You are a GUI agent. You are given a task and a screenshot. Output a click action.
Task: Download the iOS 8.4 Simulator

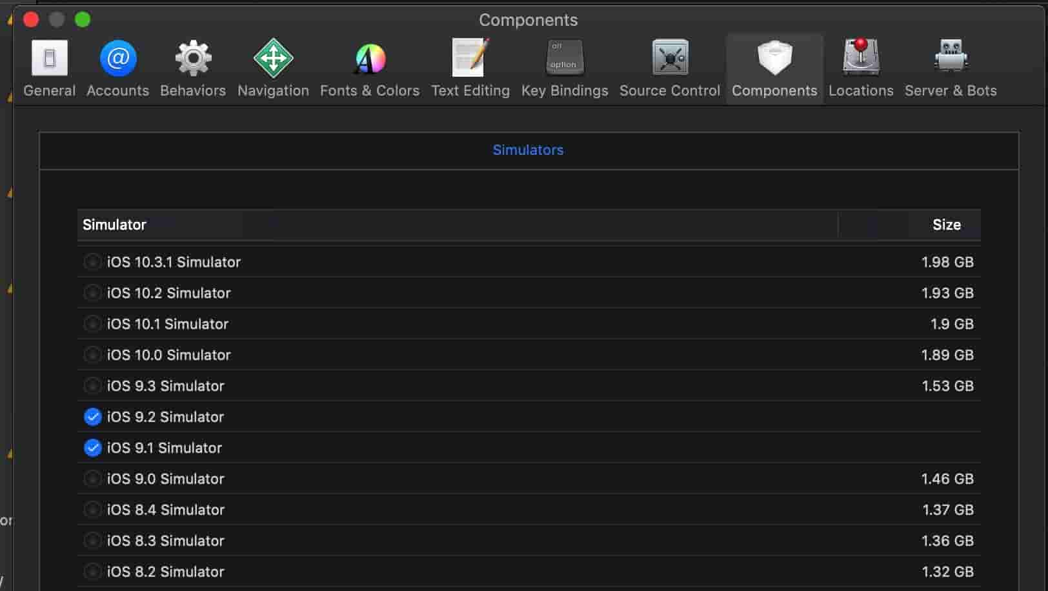point(92,510)
